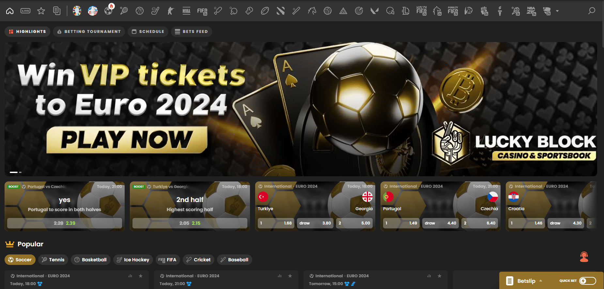This screenshot has height=289, width=604.
Task: Select Soccer popular filter
Action: click(20, 260)
